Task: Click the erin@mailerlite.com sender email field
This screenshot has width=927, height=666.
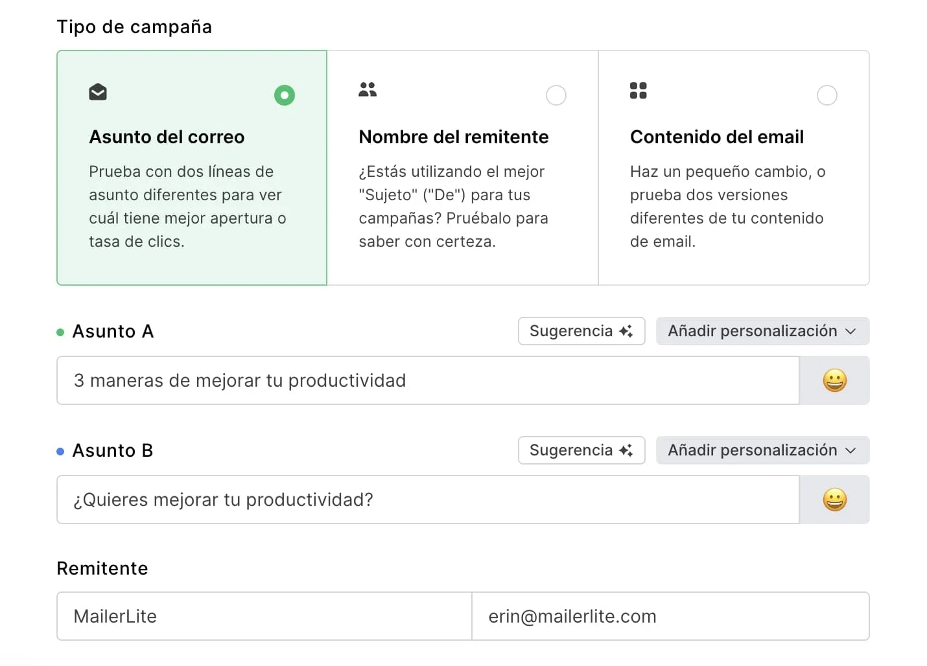Action: (x=670, y=616)
